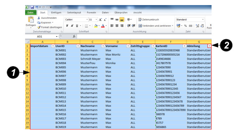Apply red font color A

103,26
